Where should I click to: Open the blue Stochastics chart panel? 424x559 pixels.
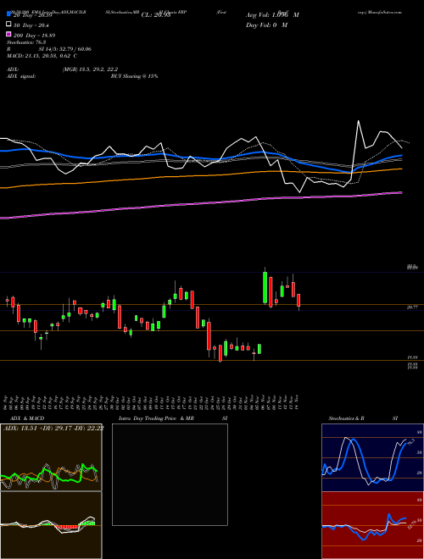[372, 457]
